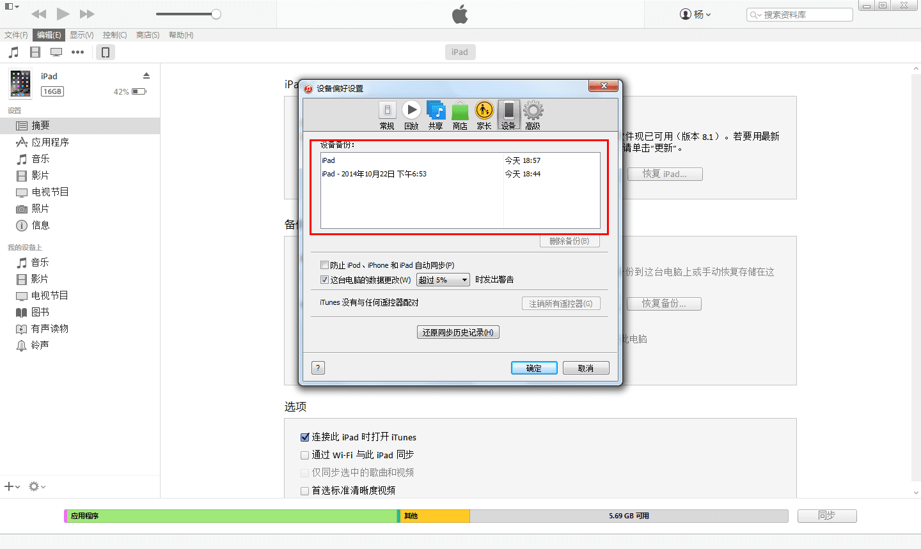The height and width of the screenshot is (549, 921).
Task: Open the General (常规) preferences tab
Action: point(387,115)
